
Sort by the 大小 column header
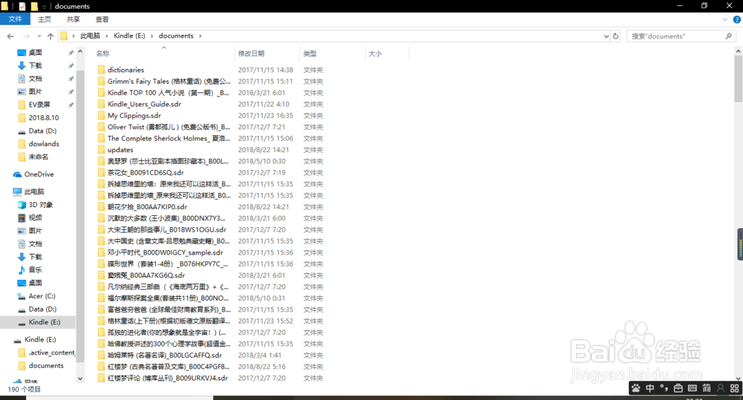pos(375,53)
